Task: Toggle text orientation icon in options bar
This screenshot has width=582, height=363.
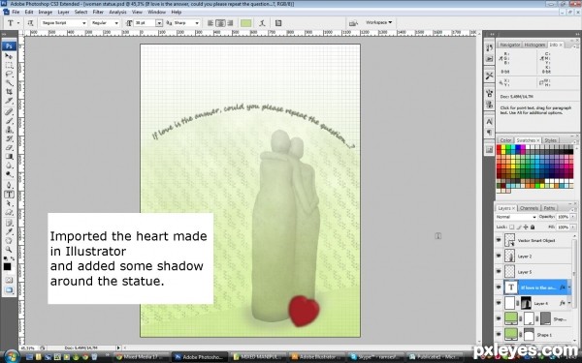Action: pos(30,23)
